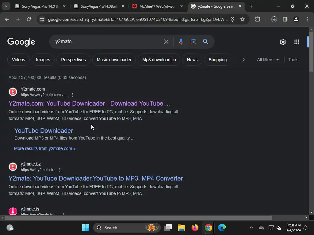Bookmark this page with star icon
314x235 pixels.
pos(242,19)
